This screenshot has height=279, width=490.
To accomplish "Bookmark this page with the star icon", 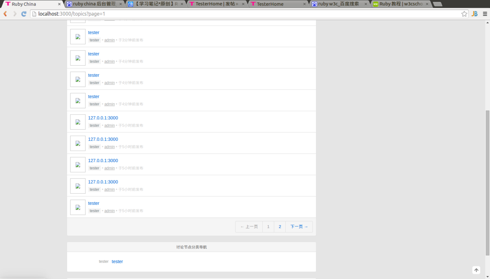I will tap(464, 14).
